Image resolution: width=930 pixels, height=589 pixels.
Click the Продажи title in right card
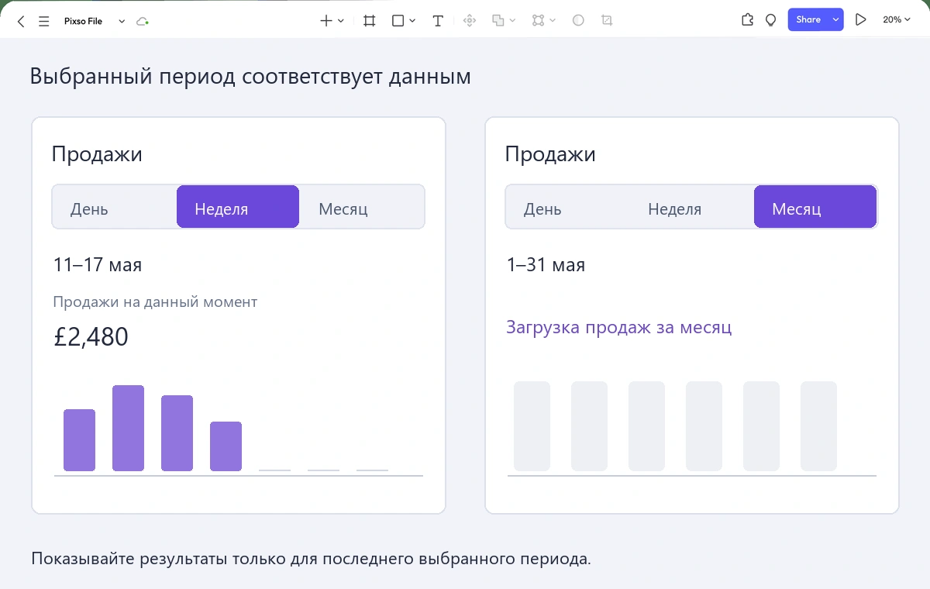550,154
